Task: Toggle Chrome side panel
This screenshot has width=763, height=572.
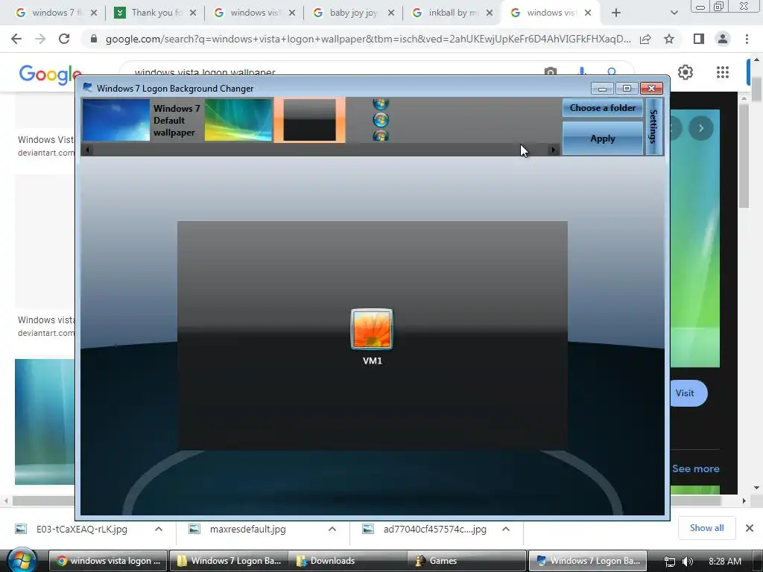Action: coord(699,39)
